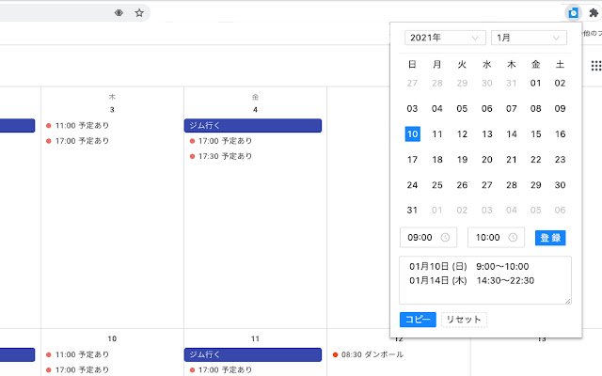602x376 pixels.
Task: Click the schedule list text area
Action: pyautogui.click(x=485, y=280)
